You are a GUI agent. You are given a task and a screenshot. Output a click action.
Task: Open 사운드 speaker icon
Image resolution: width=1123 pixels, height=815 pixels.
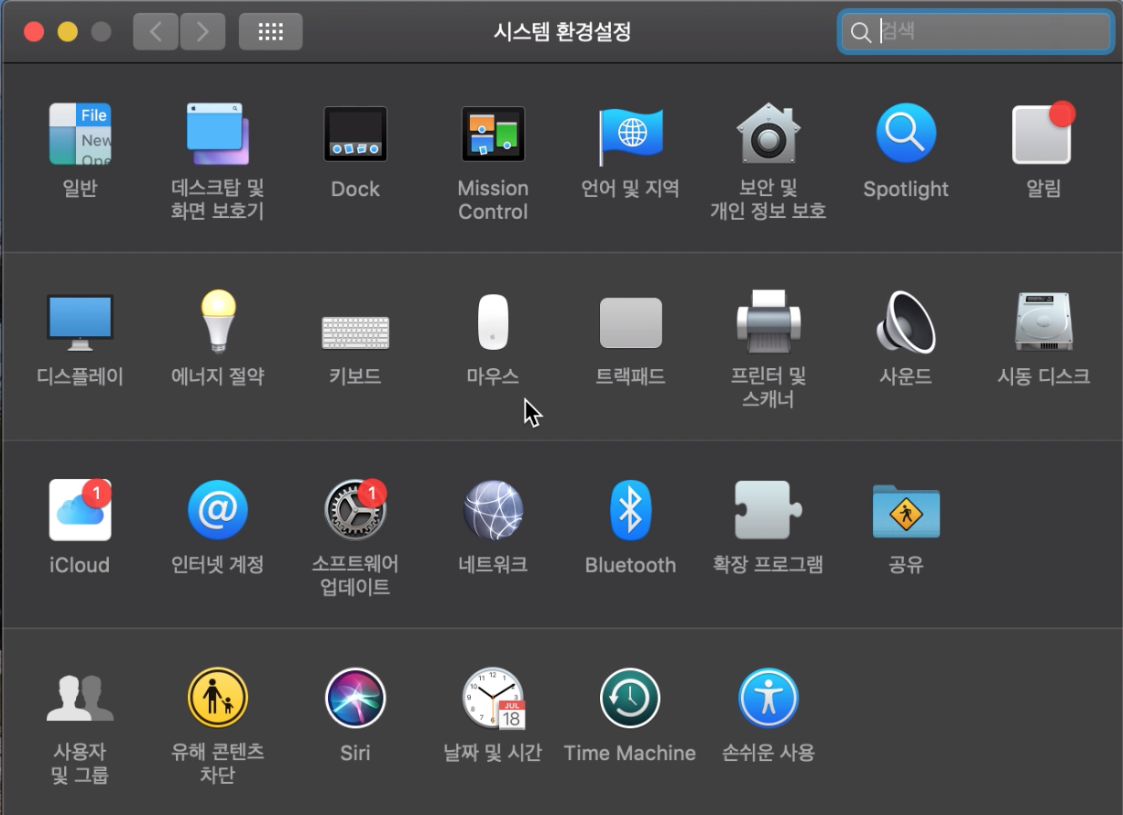click(906, 322)
